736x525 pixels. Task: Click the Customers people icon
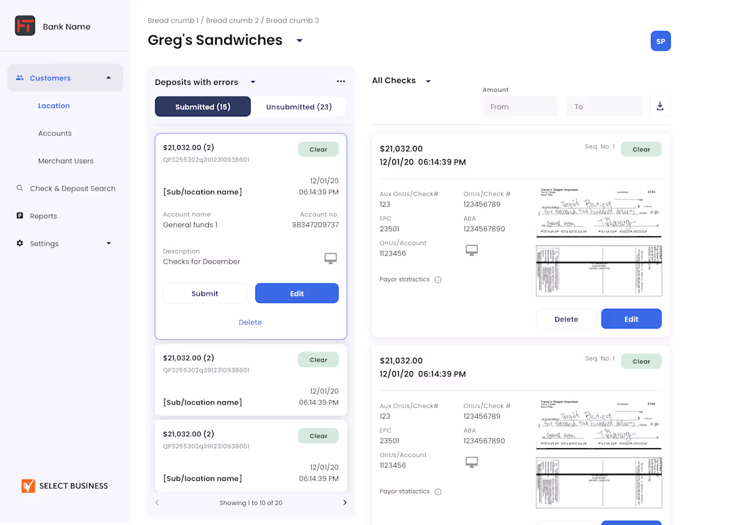[x=19, y=78]
